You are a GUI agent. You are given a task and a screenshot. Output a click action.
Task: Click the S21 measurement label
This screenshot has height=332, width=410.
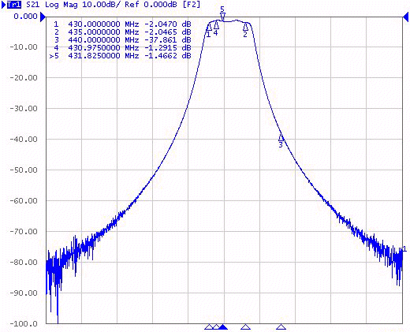click(x=33, y=5)
